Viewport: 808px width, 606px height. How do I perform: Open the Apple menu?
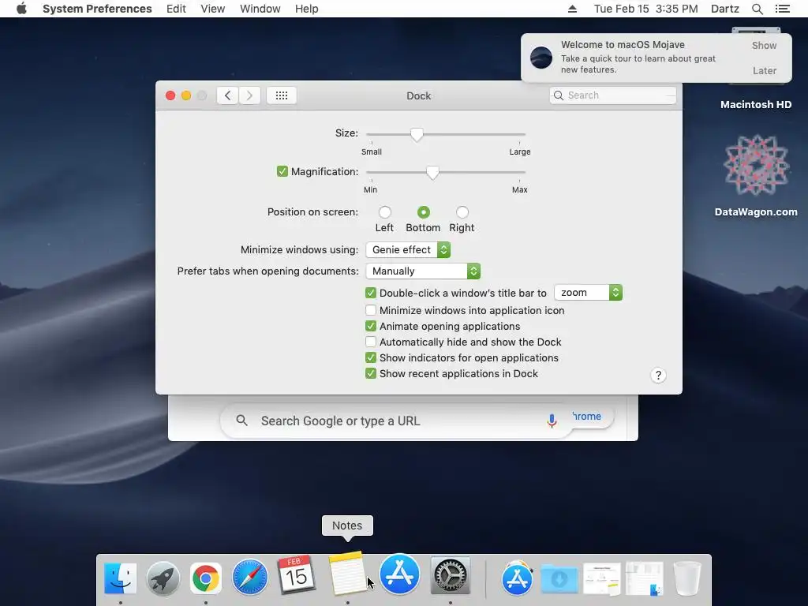[x=21, y=9]
